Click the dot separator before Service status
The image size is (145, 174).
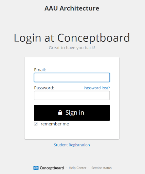[x=89, y=168]
